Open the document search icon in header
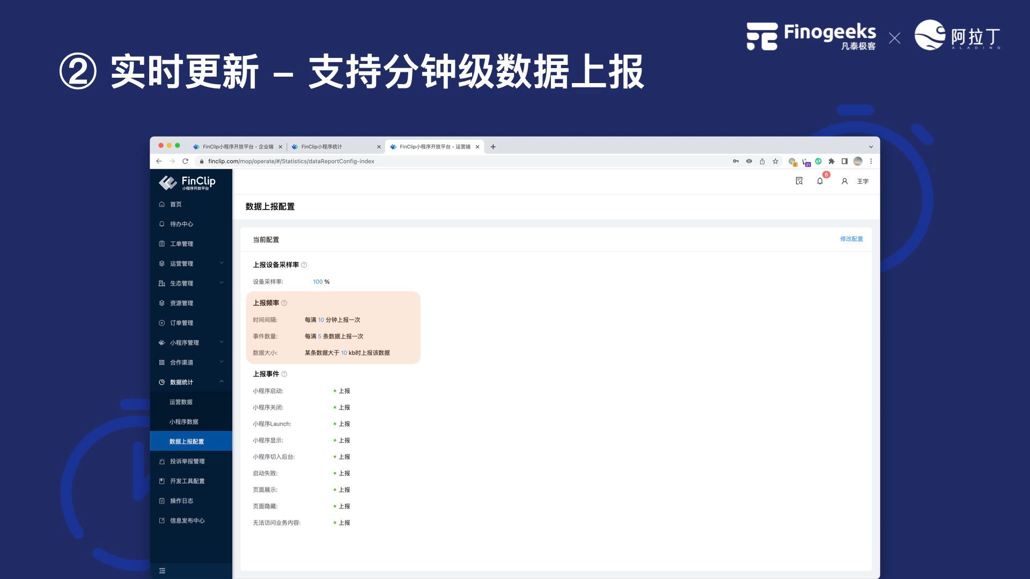The image size is (1030, 579). point(799,181)
